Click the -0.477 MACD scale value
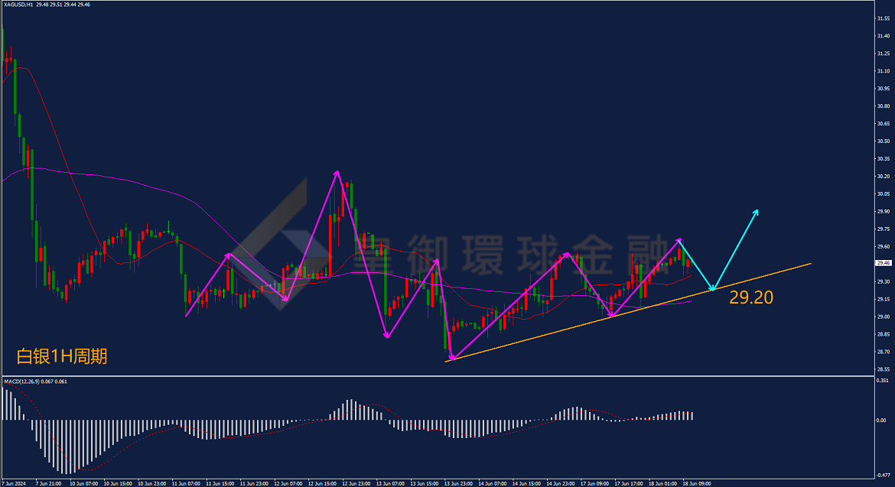Viewport: 895px width, 487px height. coord(883,475)
